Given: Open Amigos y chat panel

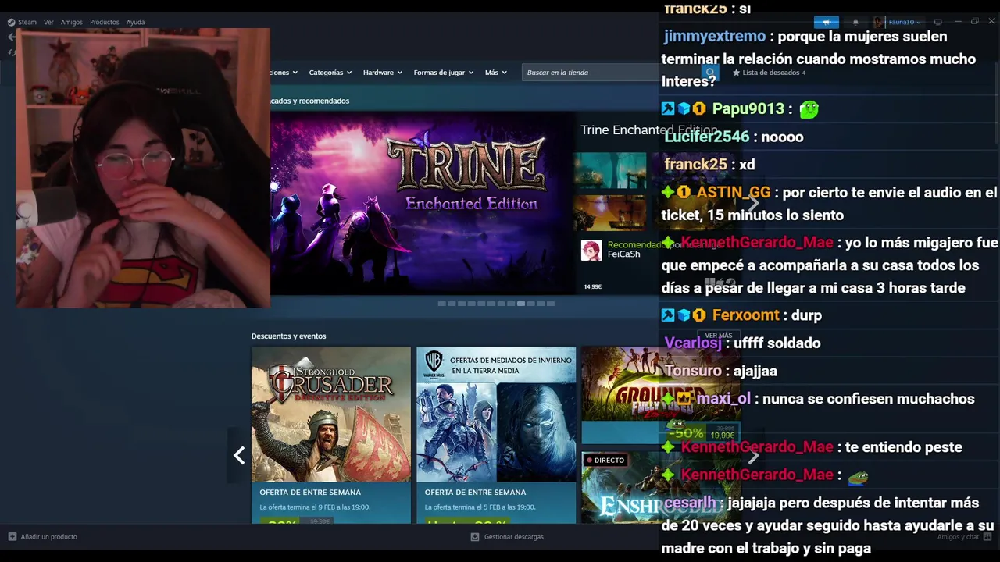Looking at the screenshot, I should click(958, 536).
